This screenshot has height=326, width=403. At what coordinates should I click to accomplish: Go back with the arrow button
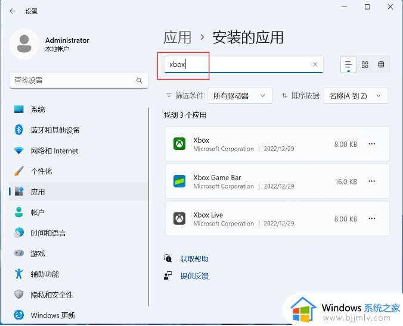click(x=12, y=11)
